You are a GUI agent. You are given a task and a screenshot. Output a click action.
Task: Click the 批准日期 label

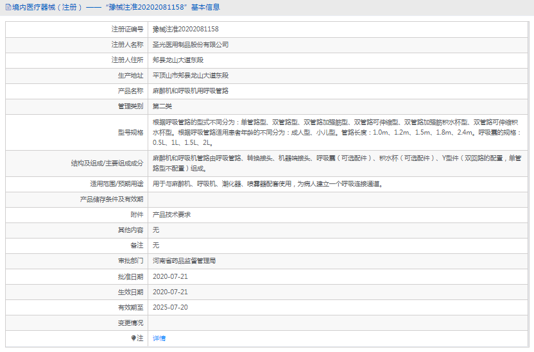click(x=131, y=276)
